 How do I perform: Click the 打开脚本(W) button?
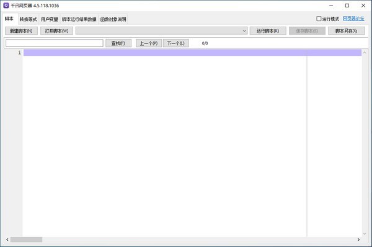(x=56, y=31)
